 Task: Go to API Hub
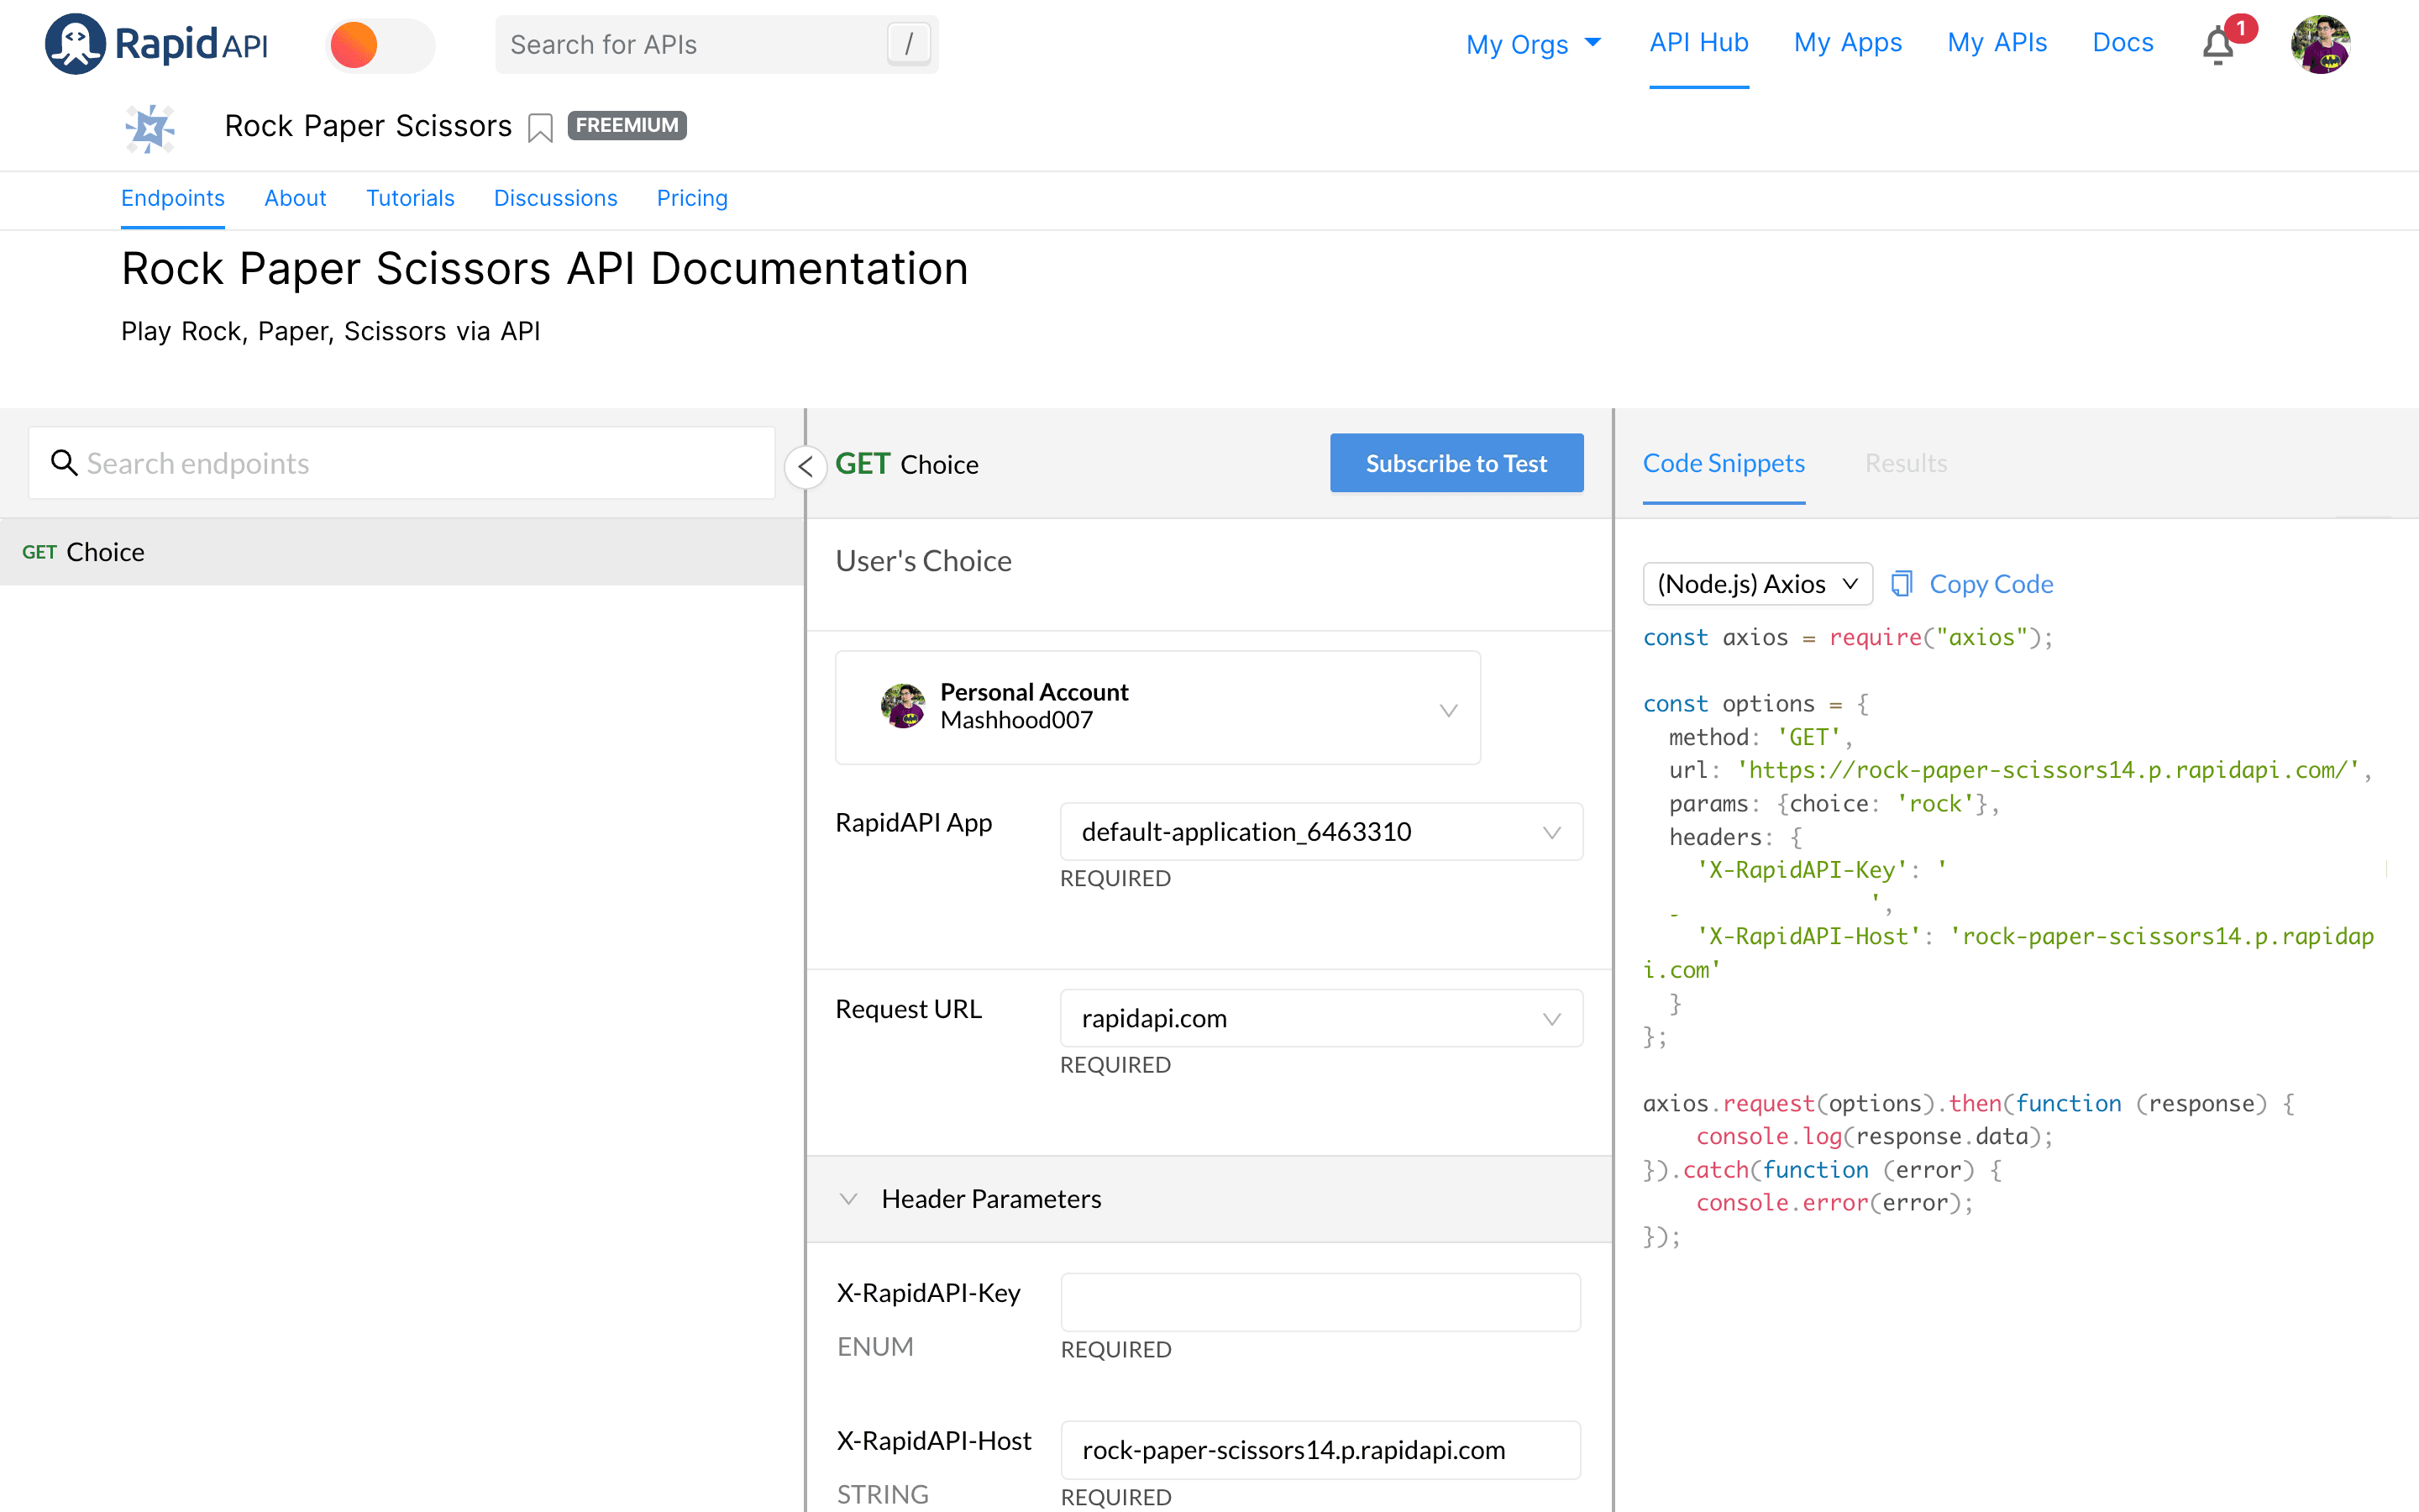1698,43
